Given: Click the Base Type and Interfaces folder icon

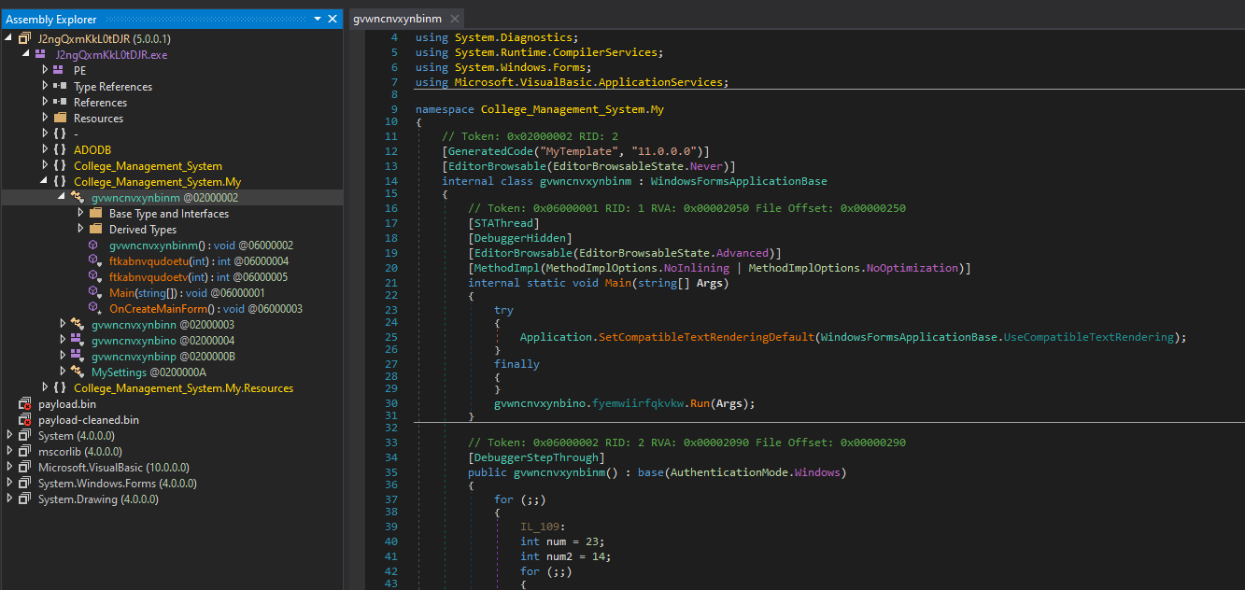Looking at the screenshot, I should [95, 214].
